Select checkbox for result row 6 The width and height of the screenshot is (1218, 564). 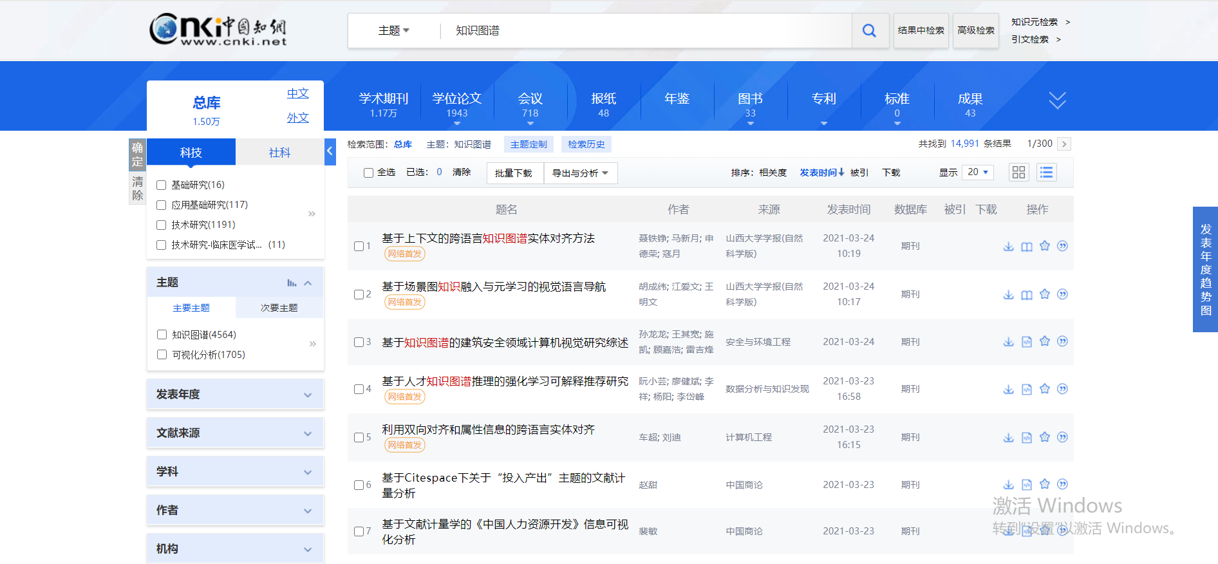point(359,485)
